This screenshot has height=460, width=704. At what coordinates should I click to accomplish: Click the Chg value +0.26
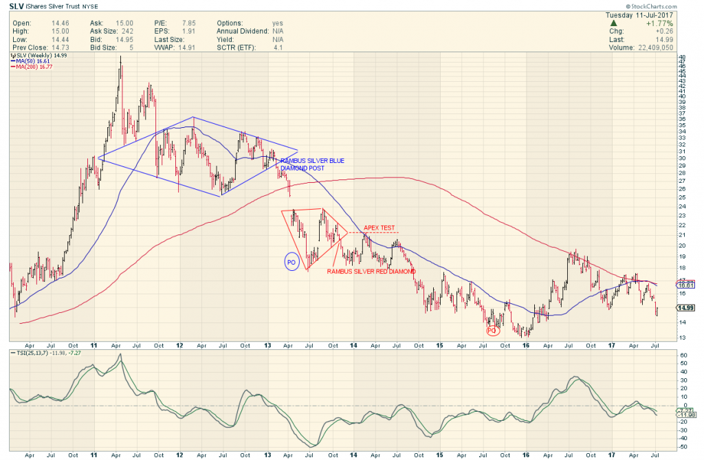pyautogui.click(x=664, y=32)
